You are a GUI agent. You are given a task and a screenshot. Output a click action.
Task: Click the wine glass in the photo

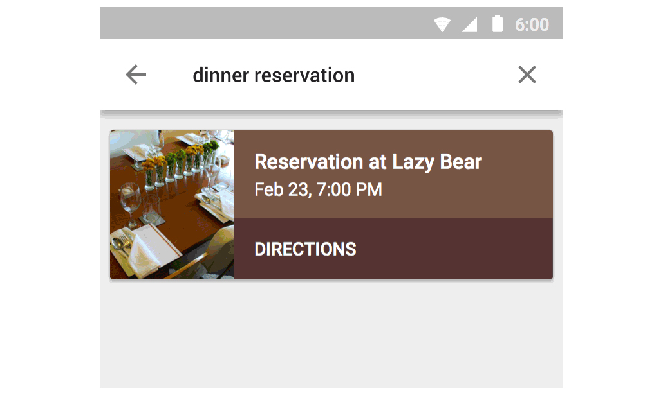click(129, 198)
